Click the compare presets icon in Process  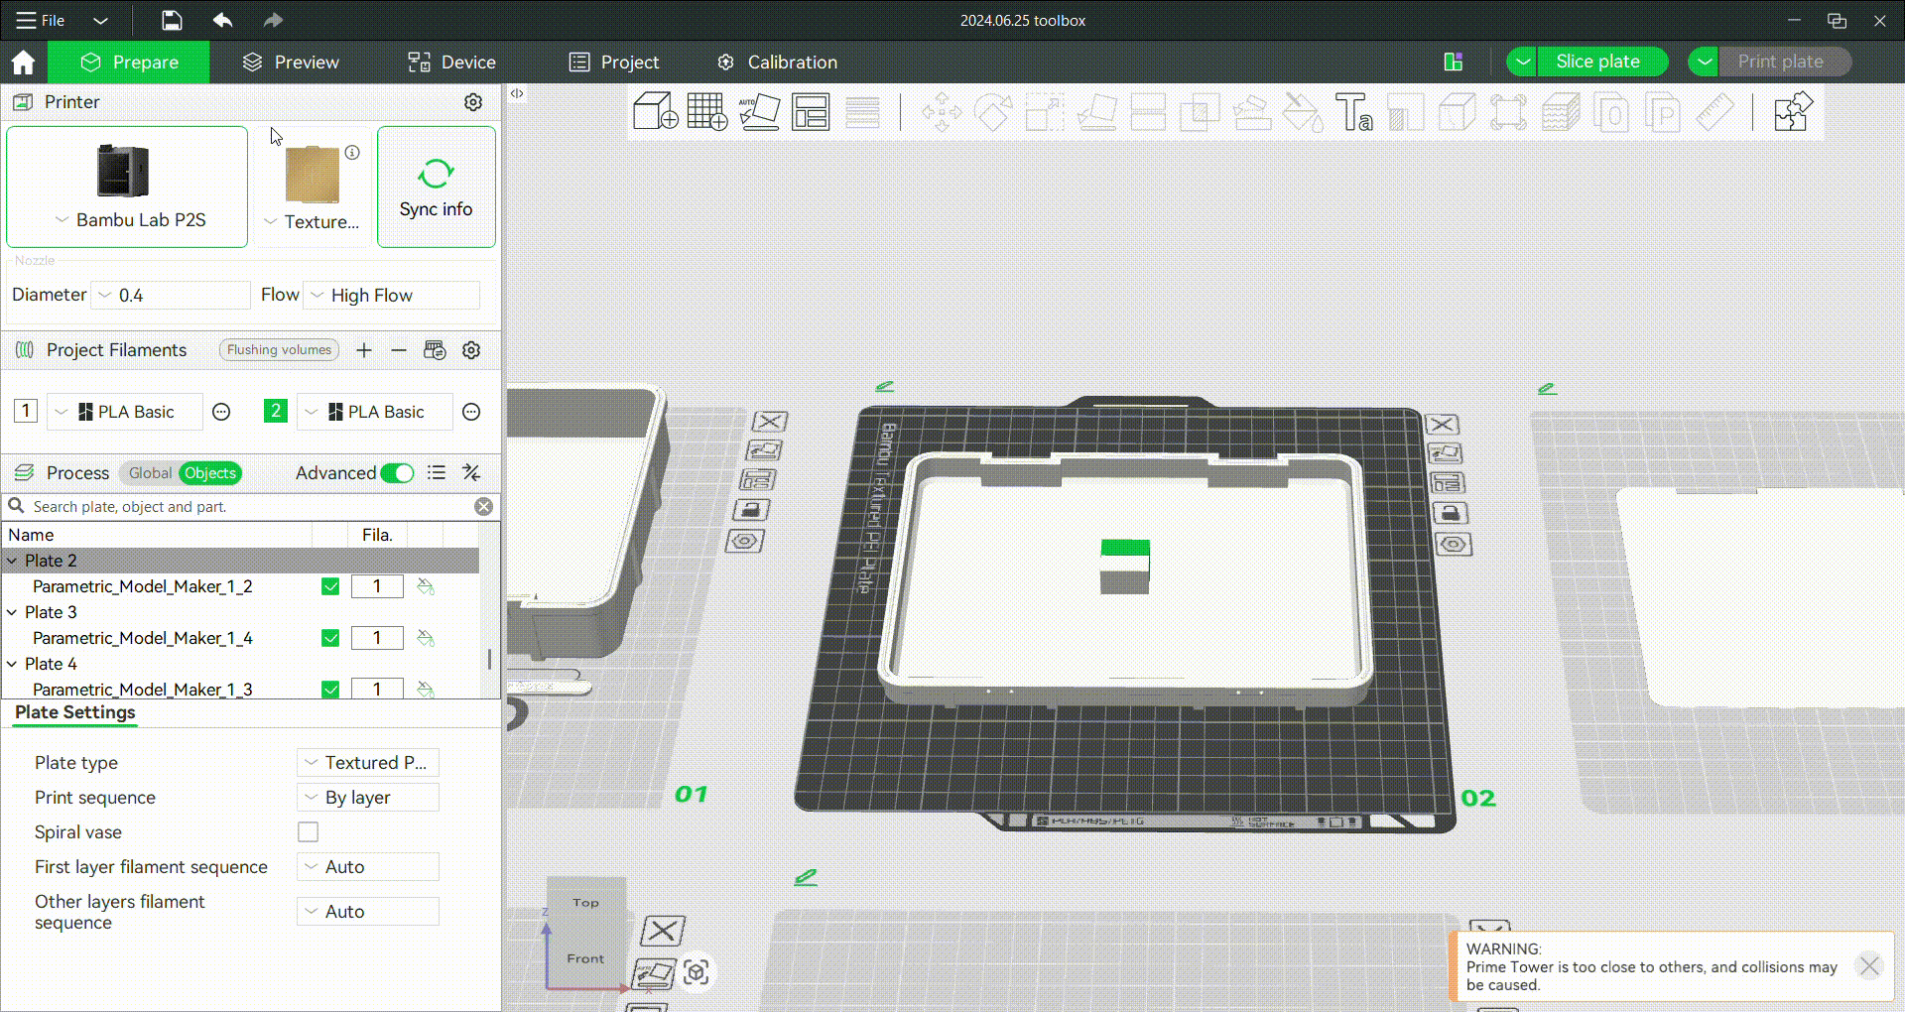471,473
